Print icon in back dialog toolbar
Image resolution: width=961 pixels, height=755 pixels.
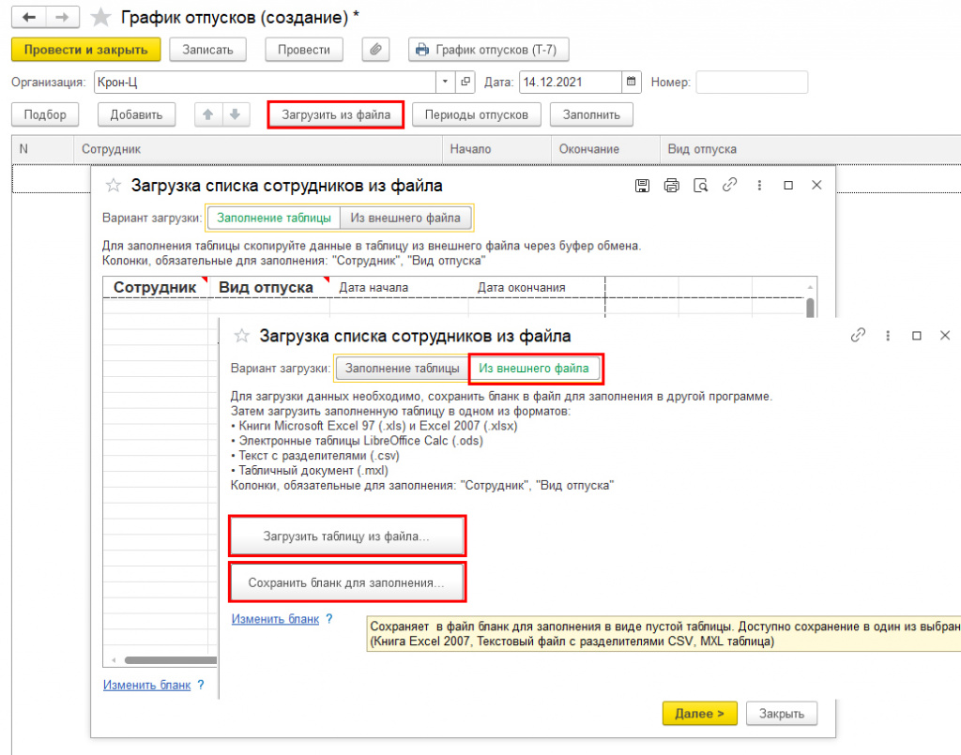671,186
